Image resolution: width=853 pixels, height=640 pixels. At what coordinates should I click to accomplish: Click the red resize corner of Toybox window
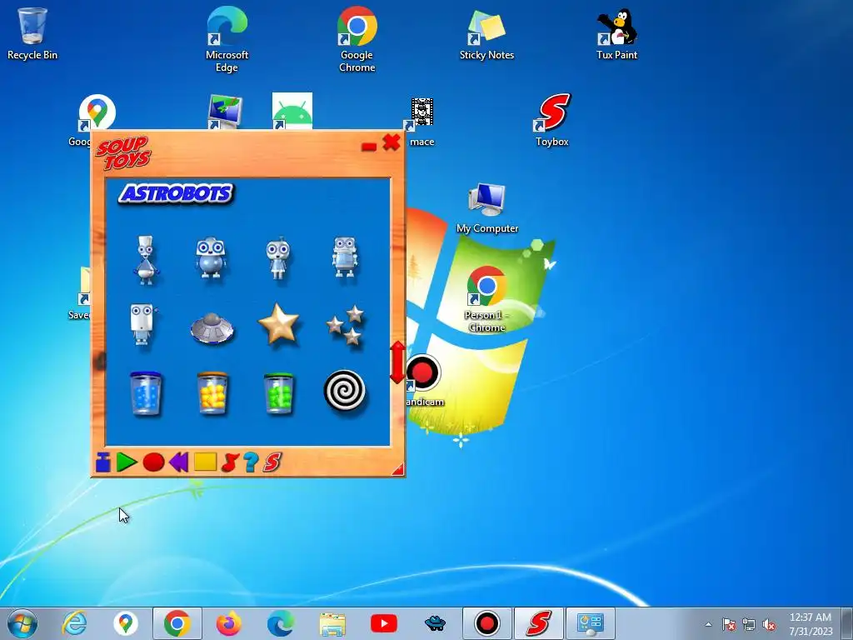tap(398, 469)
